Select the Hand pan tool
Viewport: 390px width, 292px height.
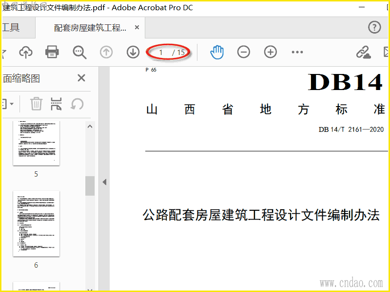click(217, 52)
